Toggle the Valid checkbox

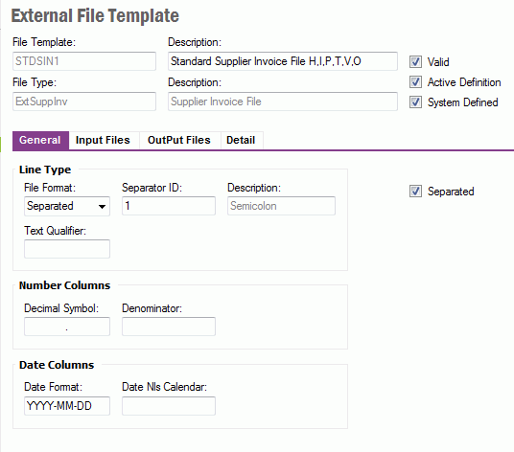(x=415, y=61)
